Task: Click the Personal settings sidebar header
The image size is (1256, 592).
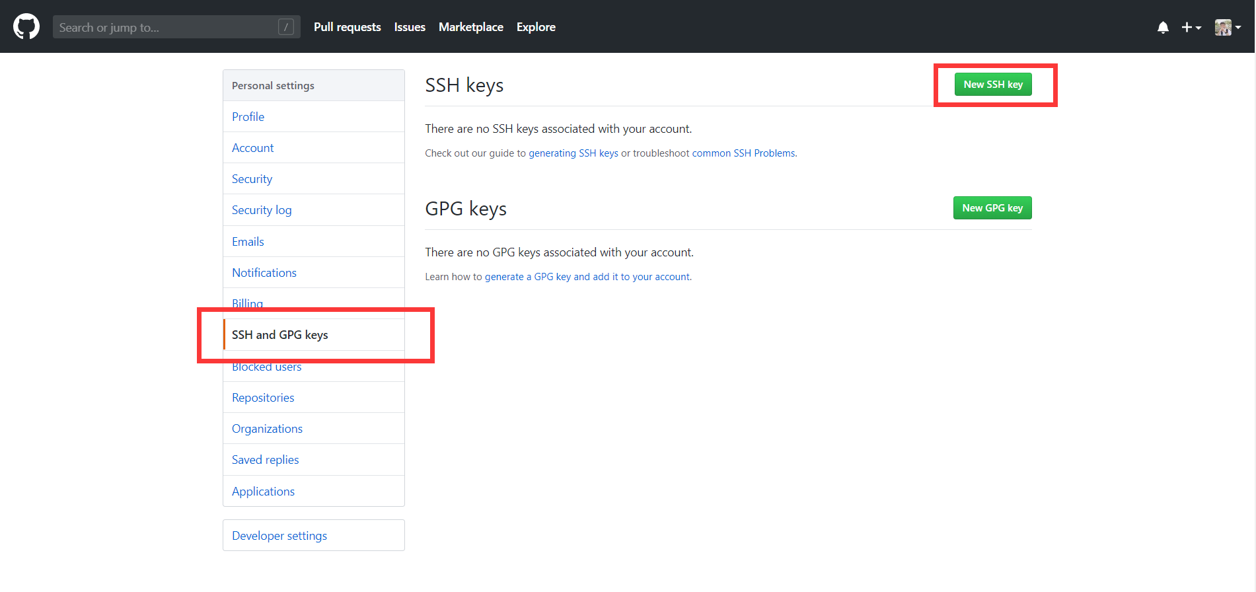Action: (314, 86)
